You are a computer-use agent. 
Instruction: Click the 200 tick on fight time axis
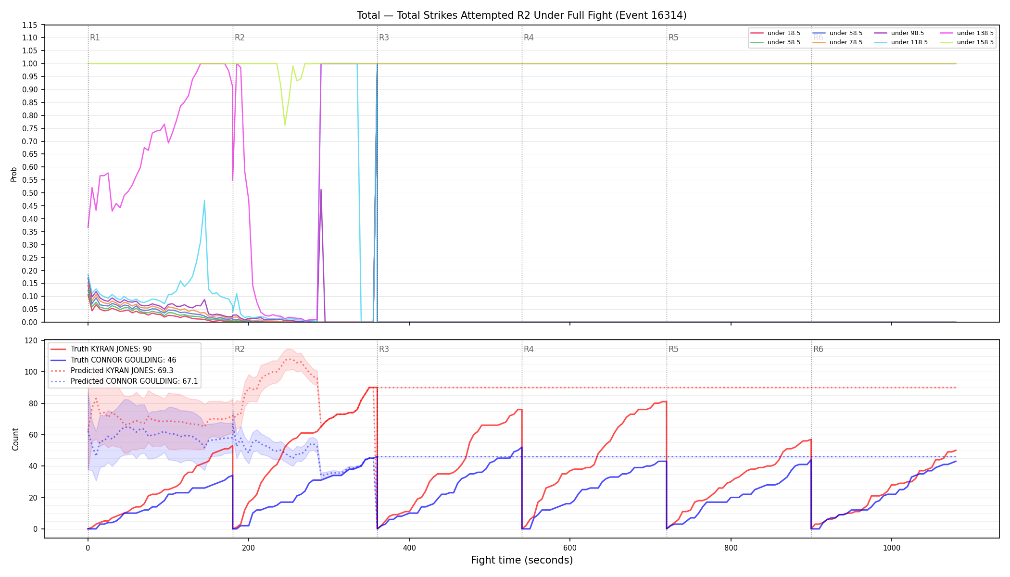point(248,548)
